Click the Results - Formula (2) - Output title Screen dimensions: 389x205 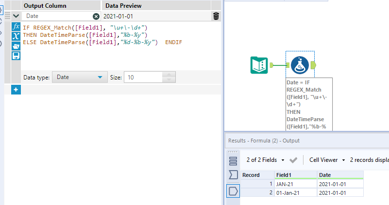pos(264,141)
